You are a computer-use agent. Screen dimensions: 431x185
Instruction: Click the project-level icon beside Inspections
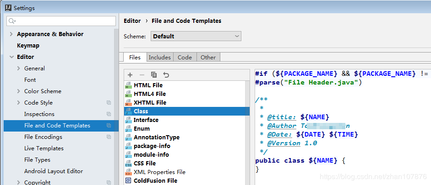click(109, 114)
